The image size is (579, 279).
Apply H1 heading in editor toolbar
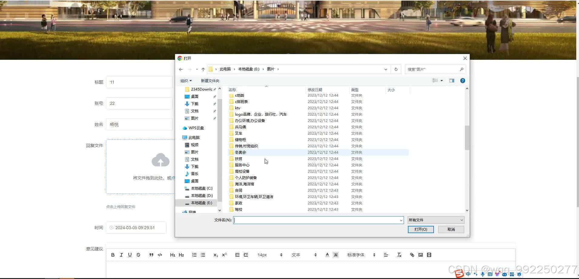[173, 255]
